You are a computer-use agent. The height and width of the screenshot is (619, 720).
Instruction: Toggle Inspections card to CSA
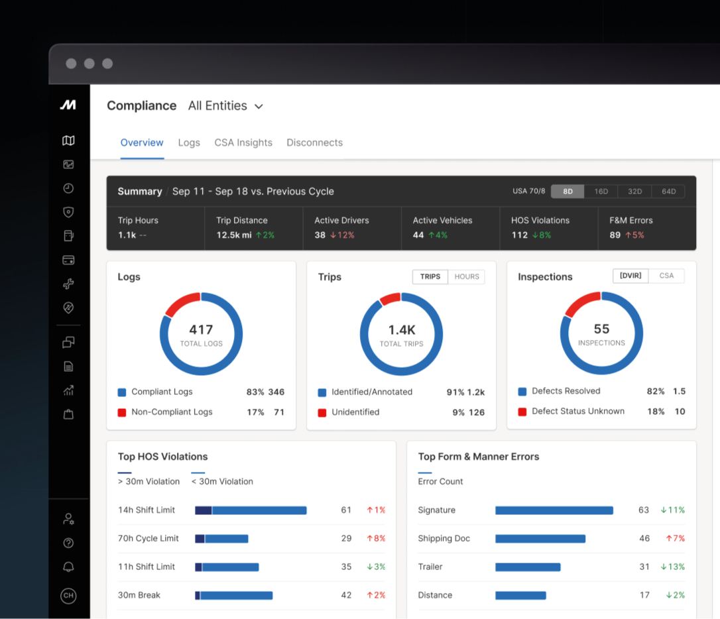click(x=666, y=276)
